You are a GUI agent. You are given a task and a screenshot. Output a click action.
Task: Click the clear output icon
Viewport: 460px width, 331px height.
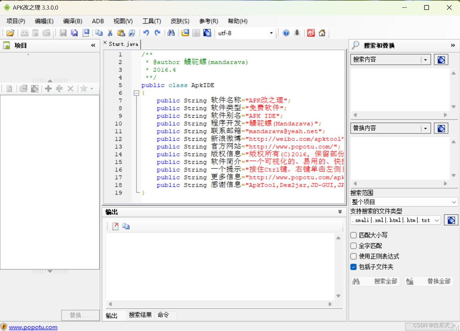(x=115, y=226)
